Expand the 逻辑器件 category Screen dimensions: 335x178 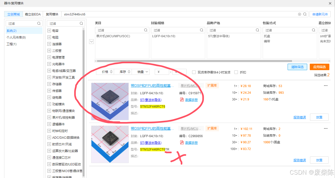coord(49,124)
